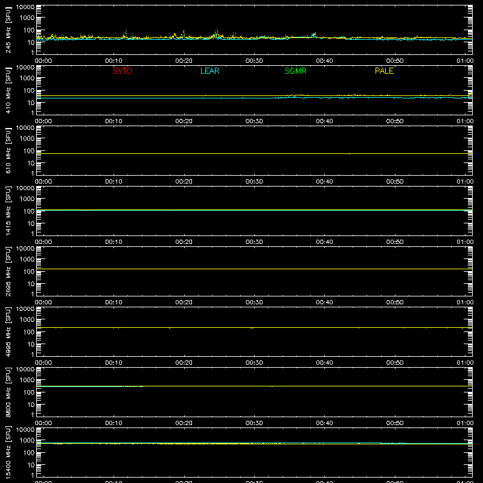Select the 610 MHz [SFU] axis title
This screenshot has width=483, height=483.
[x=8, y=150]
